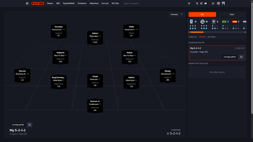Click the FUT.GG logo

pyautogui.click(x=38, y=3)
